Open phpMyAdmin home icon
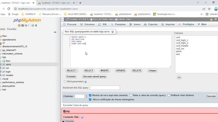The width and height of the screenshot is (218, 122). (x=19, y=25)
